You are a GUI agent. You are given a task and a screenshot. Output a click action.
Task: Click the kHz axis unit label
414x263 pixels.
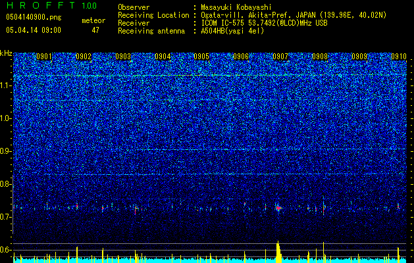coord(6,53)
